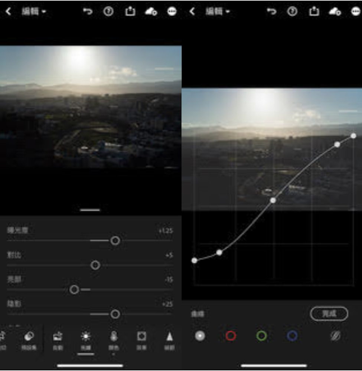Viewport: 362px width, 371px height.
Task: Select the Detail (細節) triangle tool
Action: (169, 340)
